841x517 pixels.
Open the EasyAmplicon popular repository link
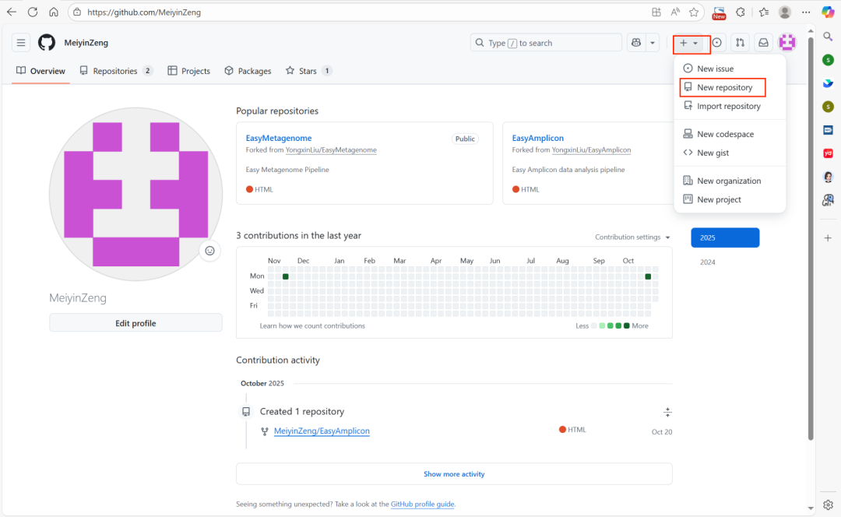[537, 138]
